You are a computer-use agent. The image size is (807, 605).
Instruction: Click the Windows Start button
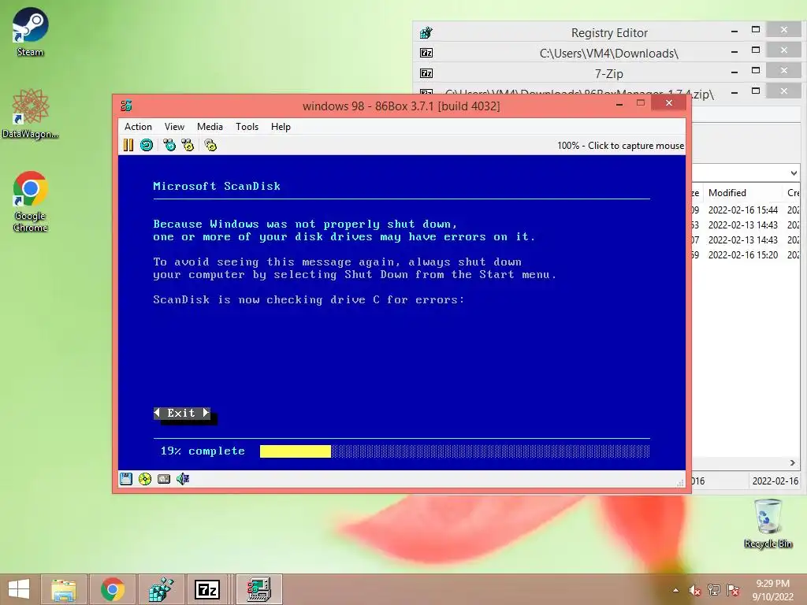(19, 589)
